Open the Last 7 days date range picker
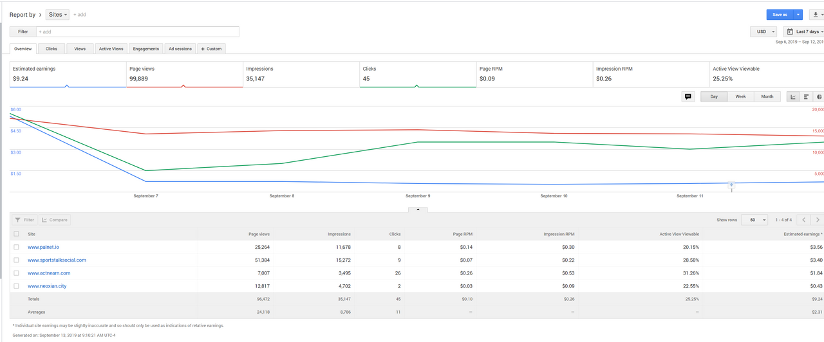 click(804, 32)
